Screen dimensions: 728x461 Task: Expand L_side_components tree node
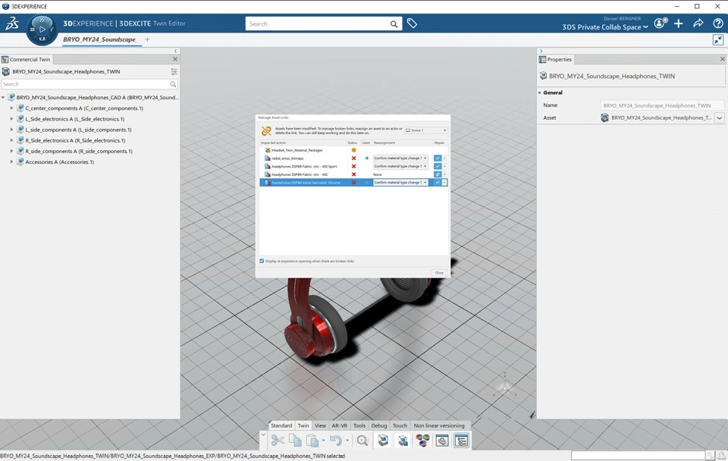11,130
